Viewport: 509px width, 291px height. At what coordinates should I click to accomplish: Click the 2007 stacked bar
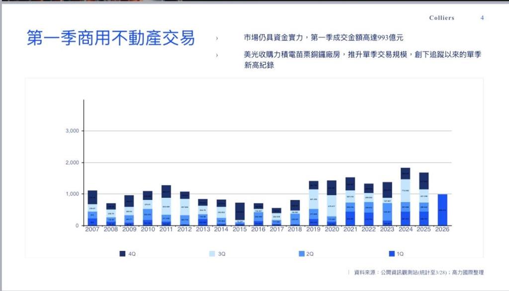[92, 208]
